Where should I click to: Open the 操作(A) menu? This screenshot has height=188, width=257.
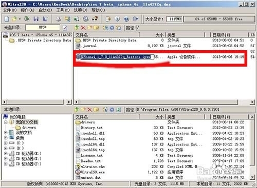28,10
